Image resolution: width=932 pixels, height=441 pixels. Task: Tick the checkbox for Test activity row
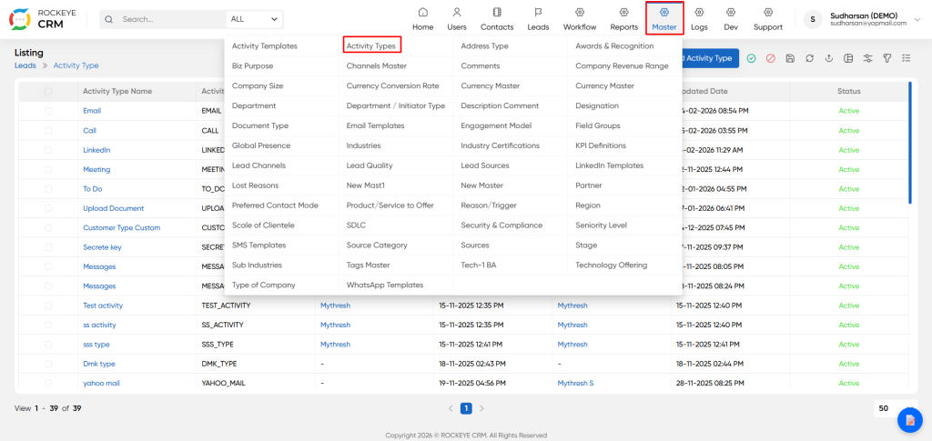tap(48, 306)
